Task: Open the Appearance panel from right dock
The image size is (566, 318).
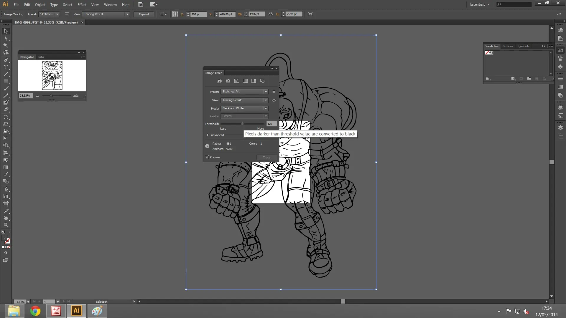Action: pyautogui.click(x=560, y=107)
